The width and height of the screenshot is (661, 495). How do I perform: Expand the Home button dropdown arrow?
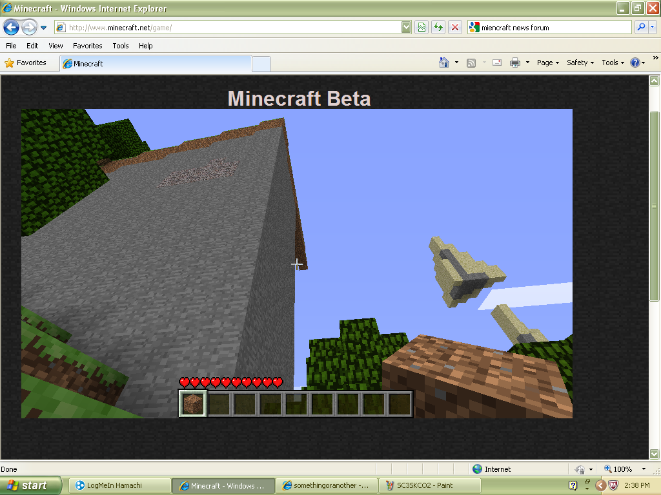coord(456,63)
